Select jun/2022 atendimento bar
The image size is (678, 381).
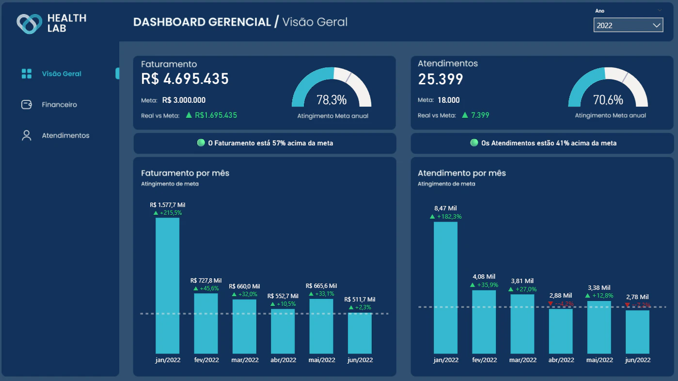click(637, 332)
